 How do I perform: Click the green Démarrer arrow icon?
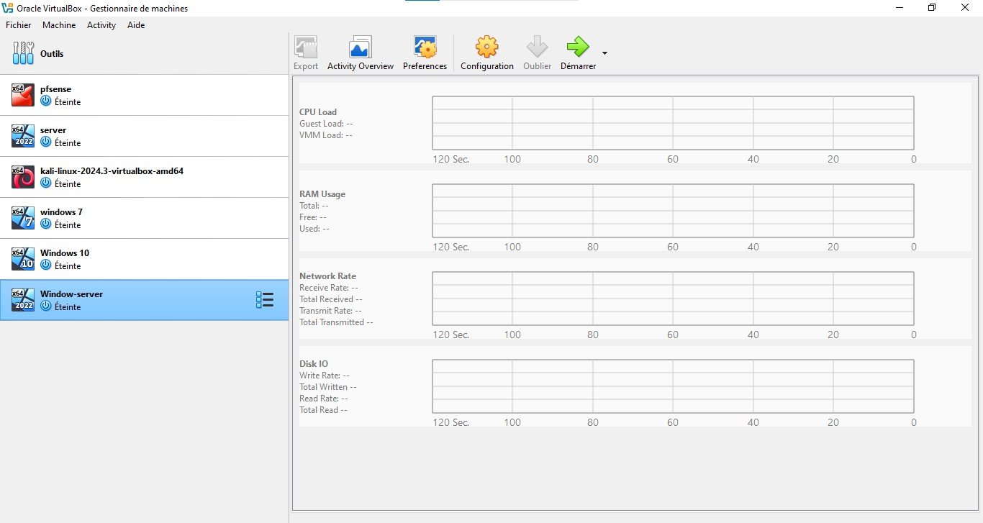(577, 48)
